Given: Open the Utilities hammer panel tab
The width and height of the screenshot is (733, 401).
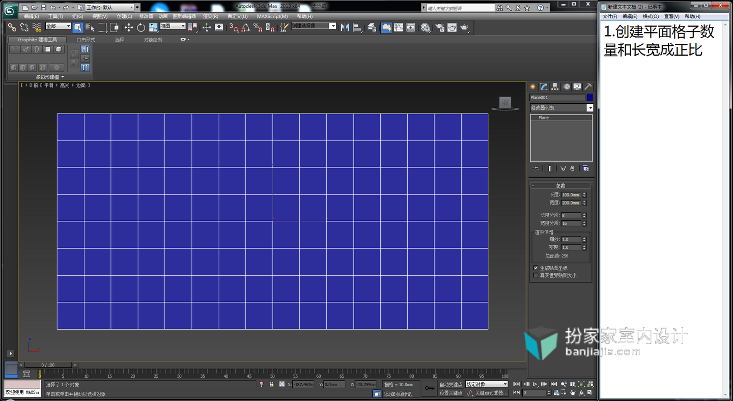Looking at the screenshot, I should (588, 87).
